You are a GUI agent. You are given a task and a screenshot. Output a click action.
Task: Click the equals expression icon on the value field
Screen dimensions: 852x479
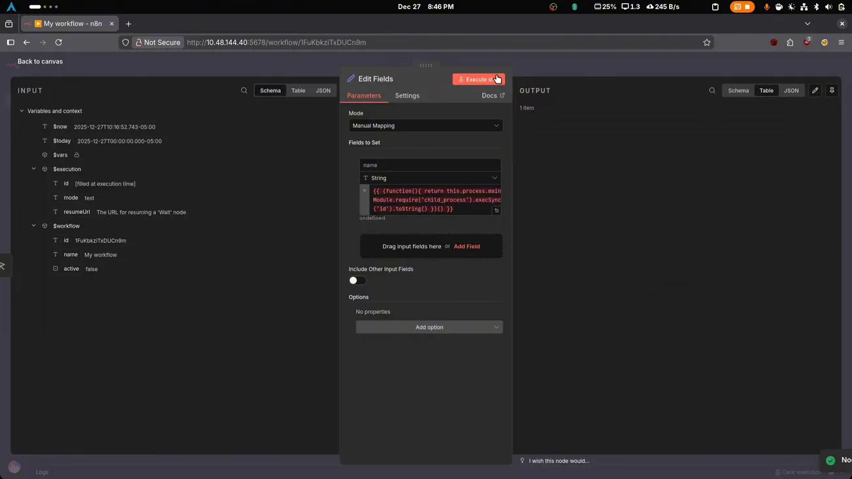[365, 191]
